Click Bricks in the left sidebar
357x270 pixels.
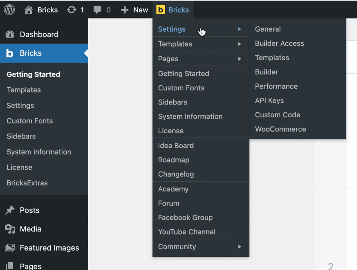[x=31, y=53]
